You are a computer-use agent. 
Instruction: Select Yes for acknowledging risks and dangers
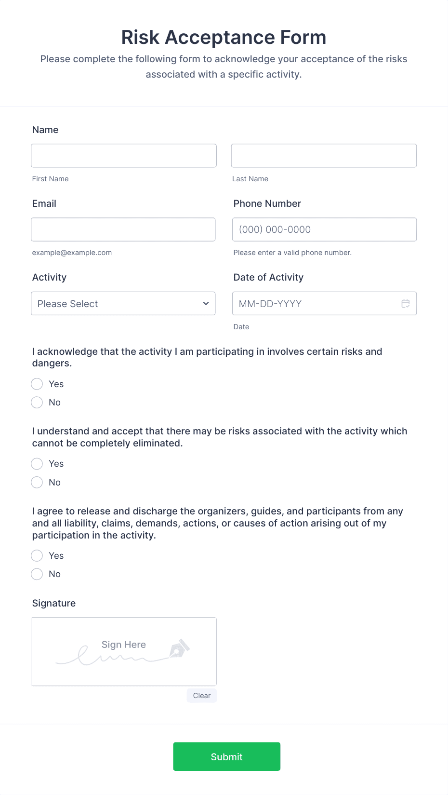[37, 384]
